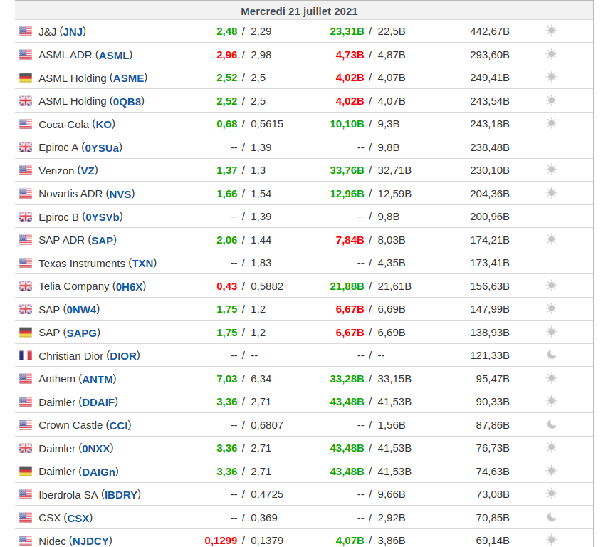Click the 10,10B revenue value for Coca-Cola
608x547 pixels.
pos(347,124)
